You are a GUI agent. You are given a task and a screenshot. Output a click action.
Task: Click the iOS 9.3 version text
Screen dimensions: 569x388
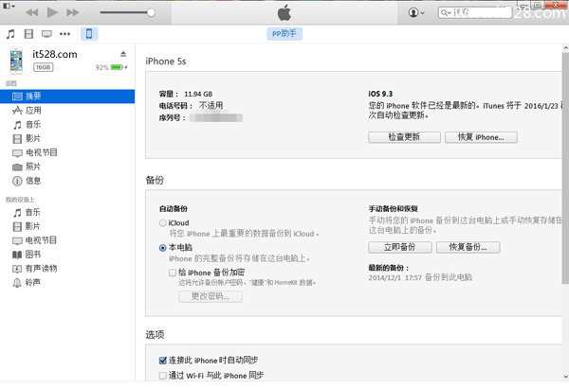click(380, 94)
